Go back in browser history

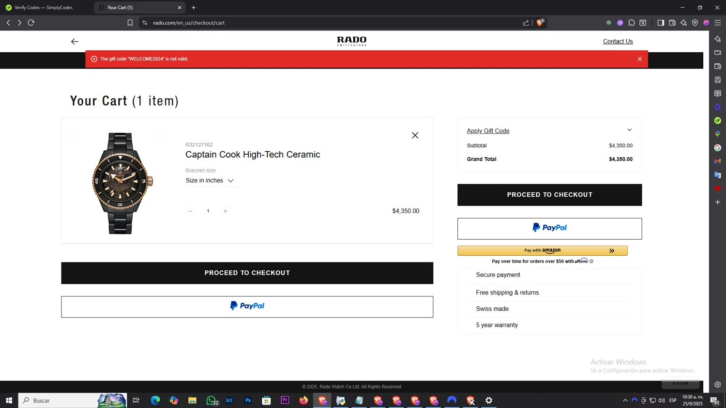tap(8, 23)
